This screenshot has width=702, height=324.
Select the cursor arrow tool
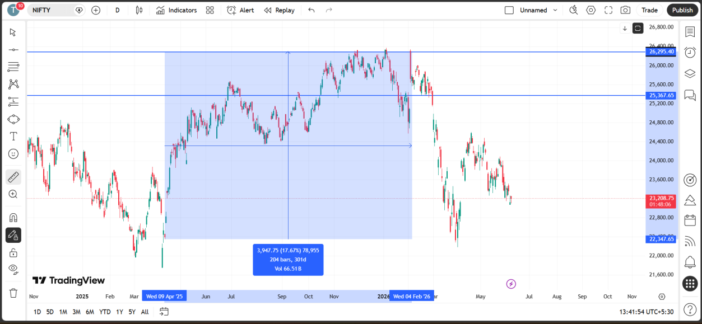[x=13, y=32]
